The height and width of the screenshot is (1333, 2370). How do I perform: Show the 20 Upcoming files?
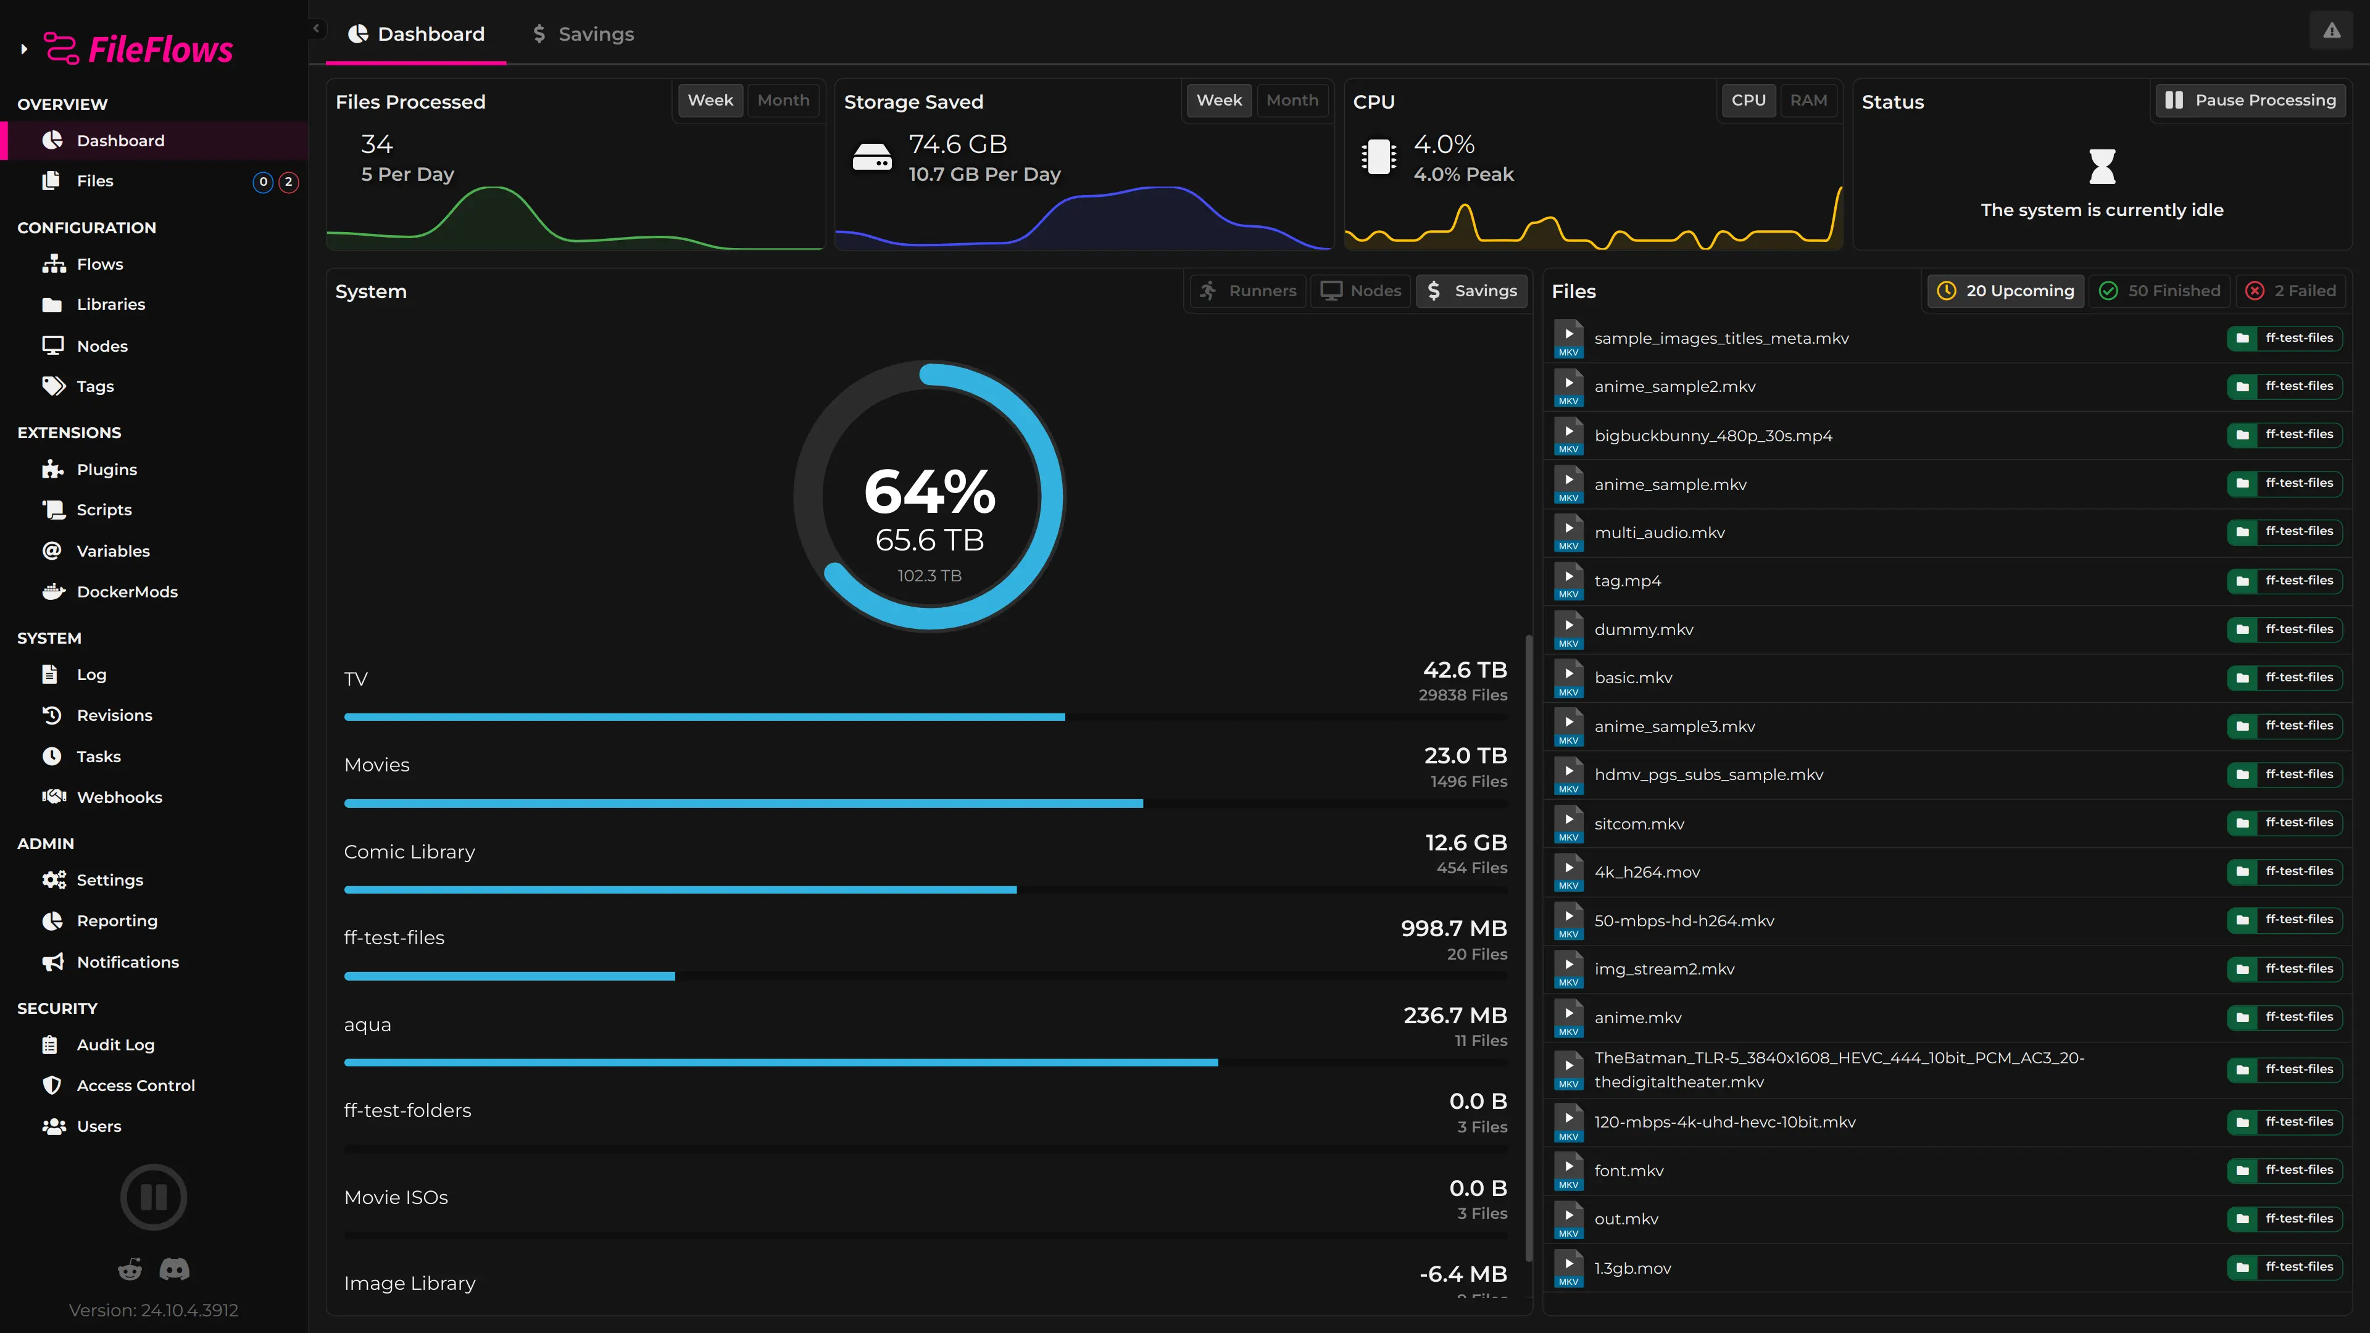click(x=2006, y=291)
